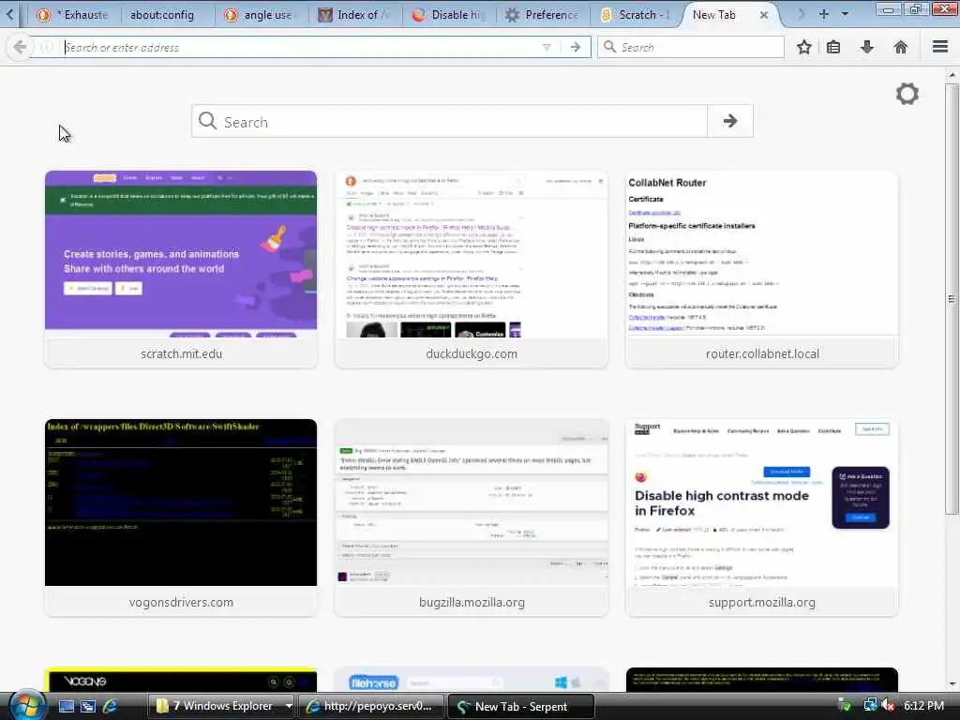The width and height of the screenshot is (960, 720).
Task: Click the support.mozilla.org label
Action: (762, 603)
